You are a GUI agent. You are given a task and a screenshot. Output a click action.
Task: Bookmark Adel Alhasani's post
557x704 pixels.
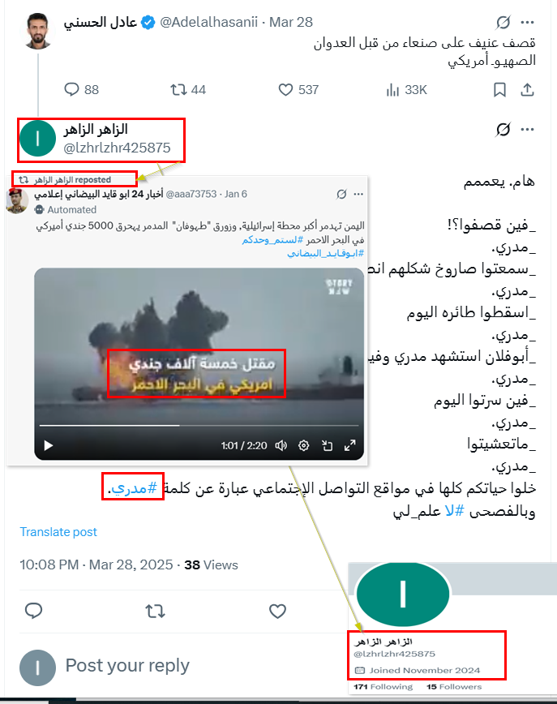click(499, 90)
